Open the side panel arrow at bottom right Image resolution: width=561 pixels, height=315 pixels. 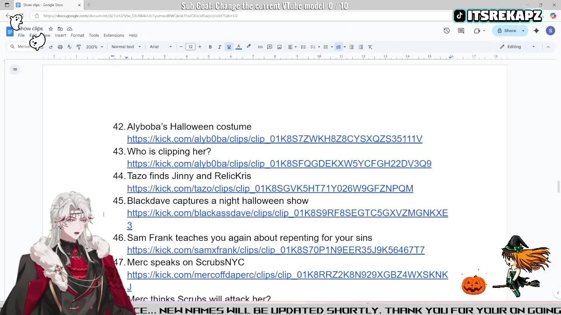tap(558, 293)
